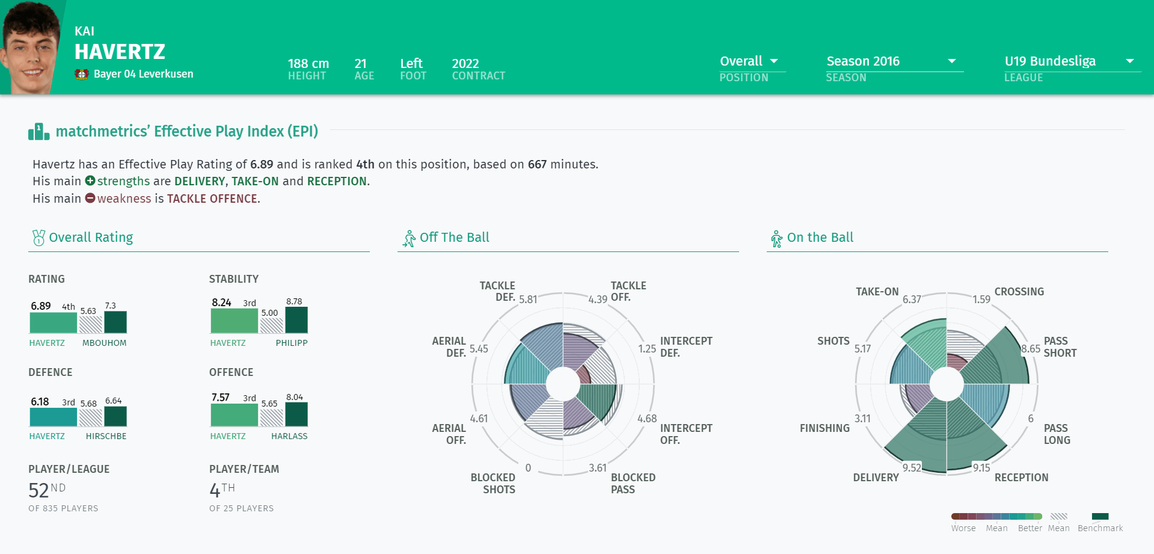
Task: Click the dark green Benchmark legend swatch
Action: click(x=1100, y=516)
